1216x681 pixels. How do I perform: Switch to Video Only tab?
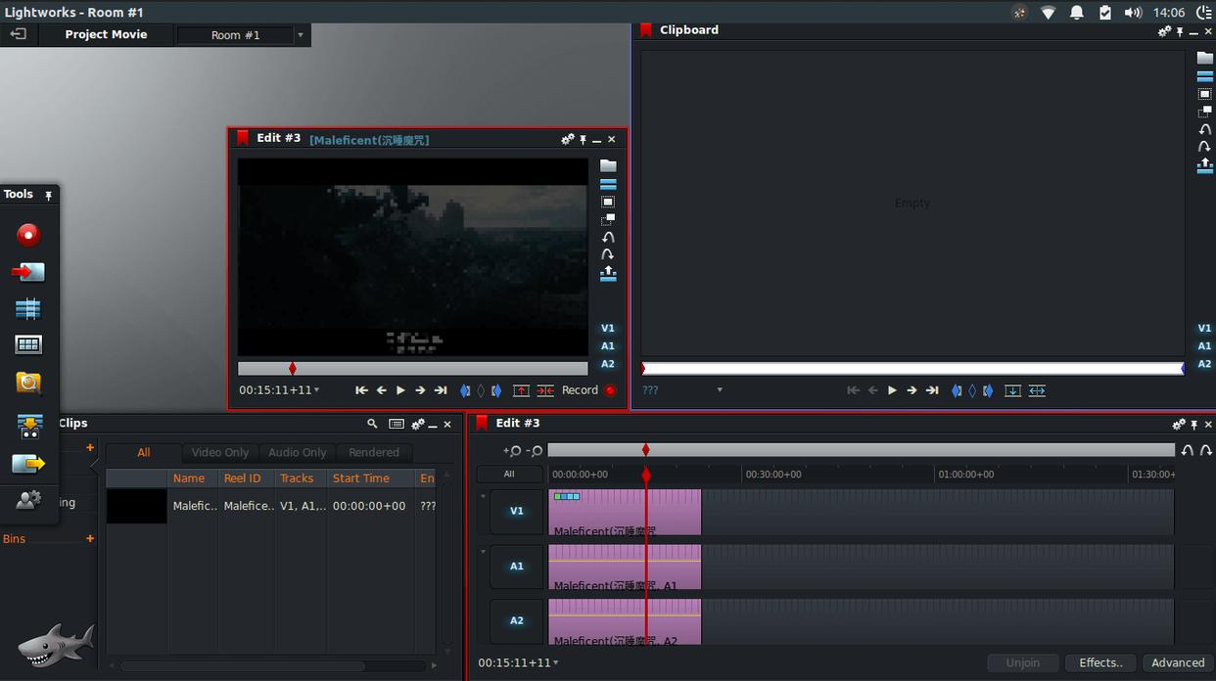point(220,453)
